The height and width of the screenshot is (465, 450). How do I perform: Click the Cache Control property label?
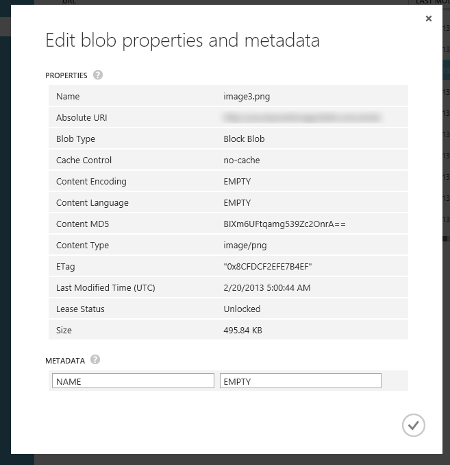(x=84, y=160)
